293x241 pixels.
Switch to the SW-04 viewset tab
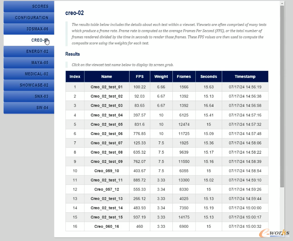click(29, 107)
